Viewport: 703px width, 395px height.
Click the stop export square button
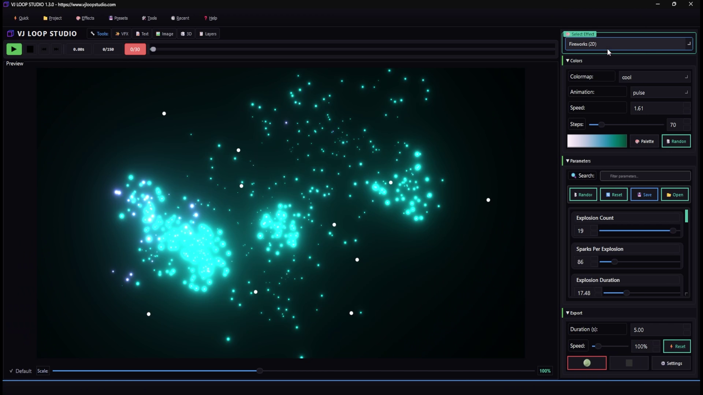pos(629,363)
